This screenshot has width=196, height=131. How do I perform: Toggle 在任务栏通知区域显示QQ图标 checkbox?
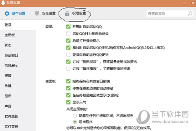(68, 95)
